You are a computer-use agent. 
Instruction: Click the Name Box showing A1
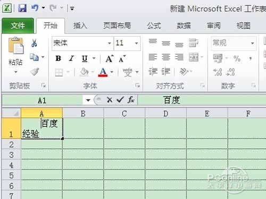point(42,101)
